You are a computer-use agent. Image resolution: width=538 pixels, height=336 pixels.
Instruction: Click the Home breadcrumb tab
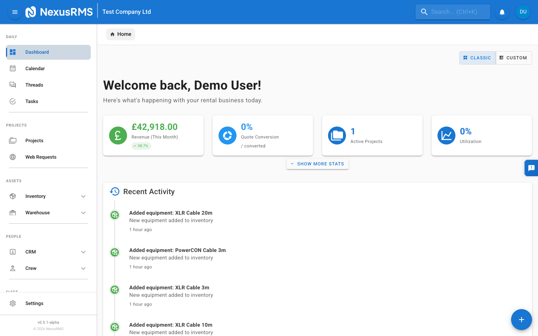click(120, 34)
